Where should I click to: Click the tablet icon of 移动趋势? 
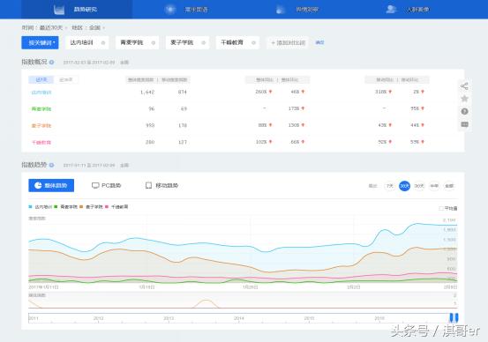(x=148, y=185)
